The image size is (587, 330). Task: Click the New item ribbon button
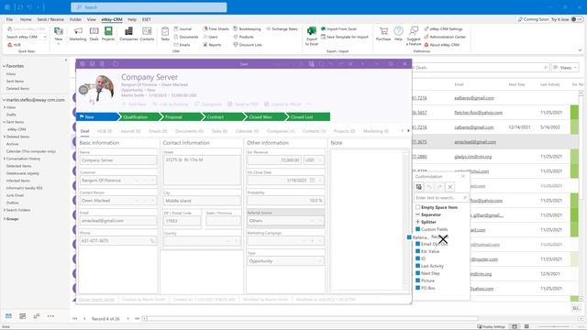[59, 35]
